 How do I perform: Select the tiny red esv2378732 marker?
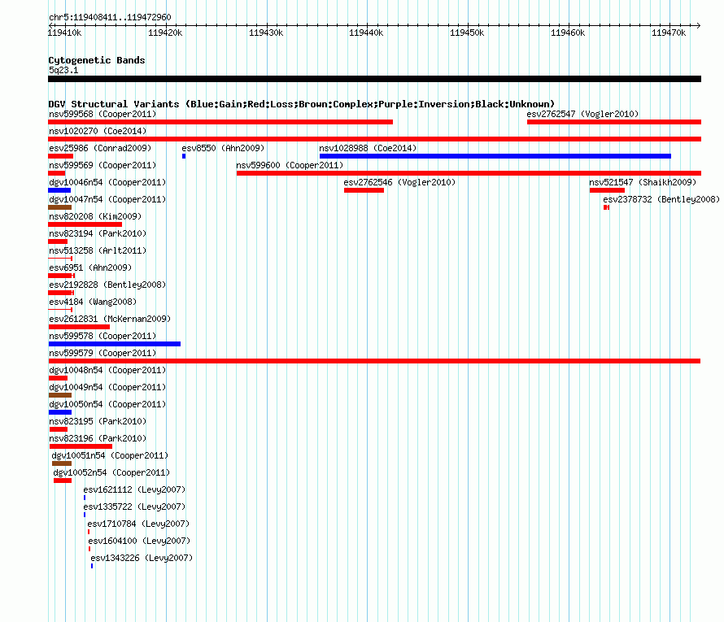point(606,207)
